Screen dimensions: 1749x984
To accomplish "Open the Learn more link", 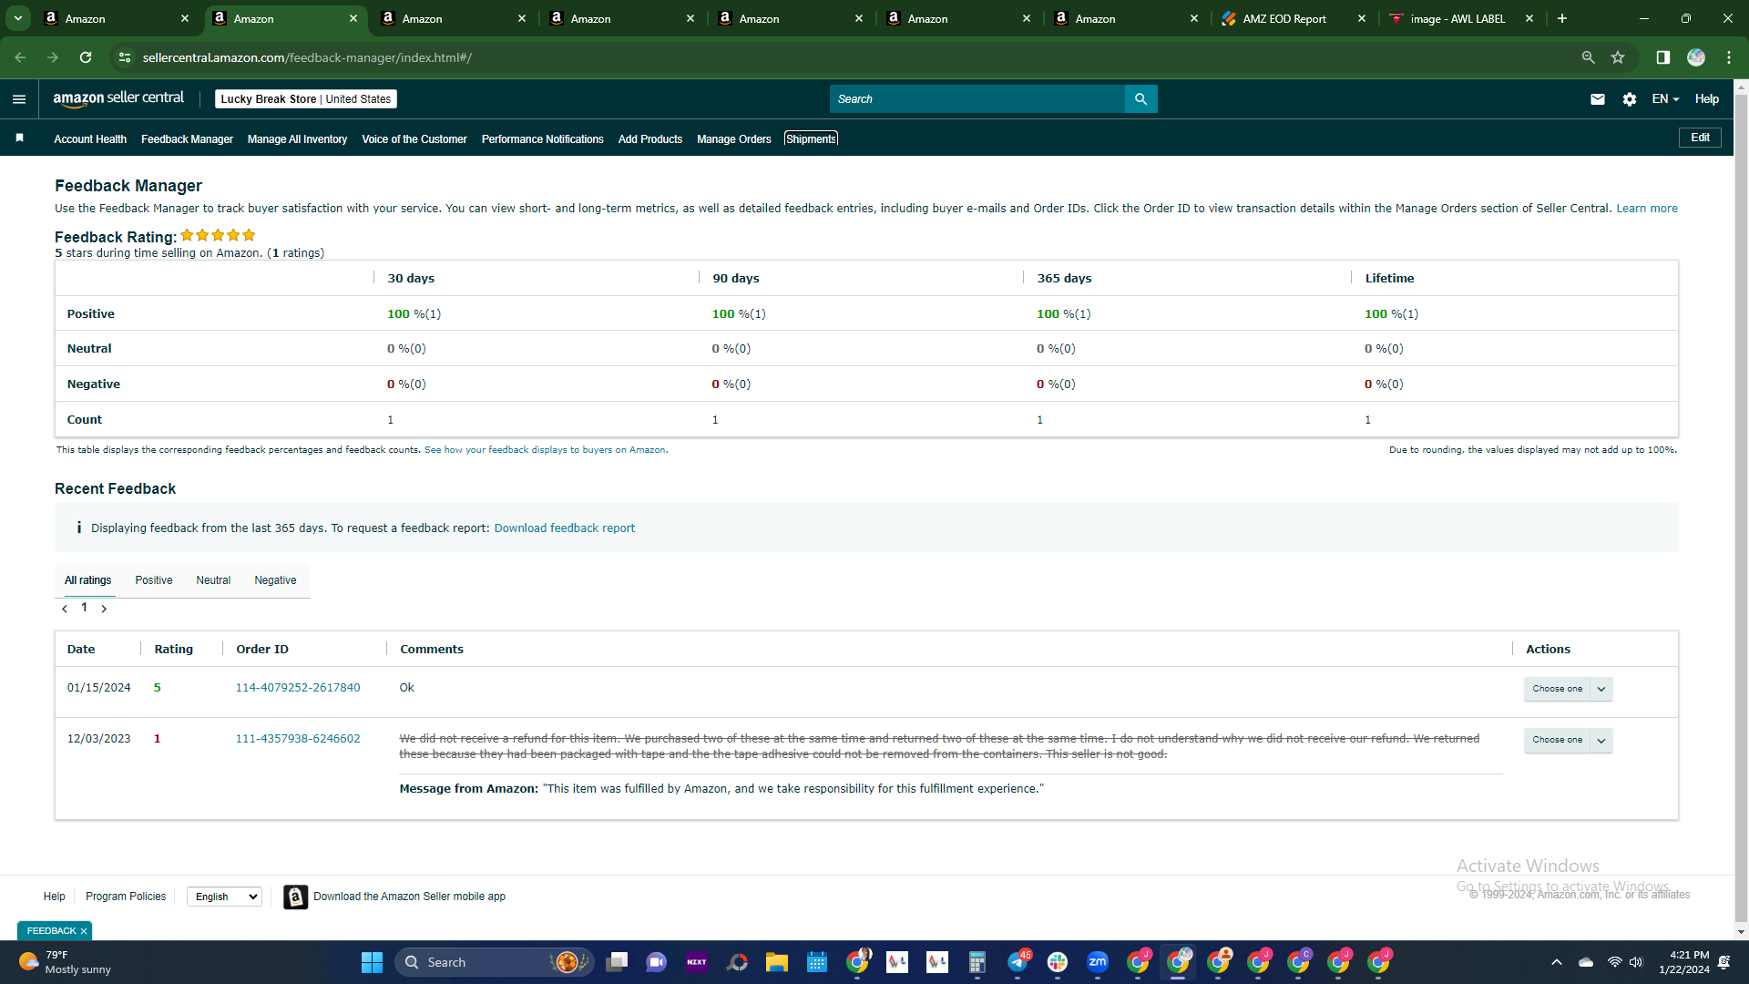I will point(1647,209).
